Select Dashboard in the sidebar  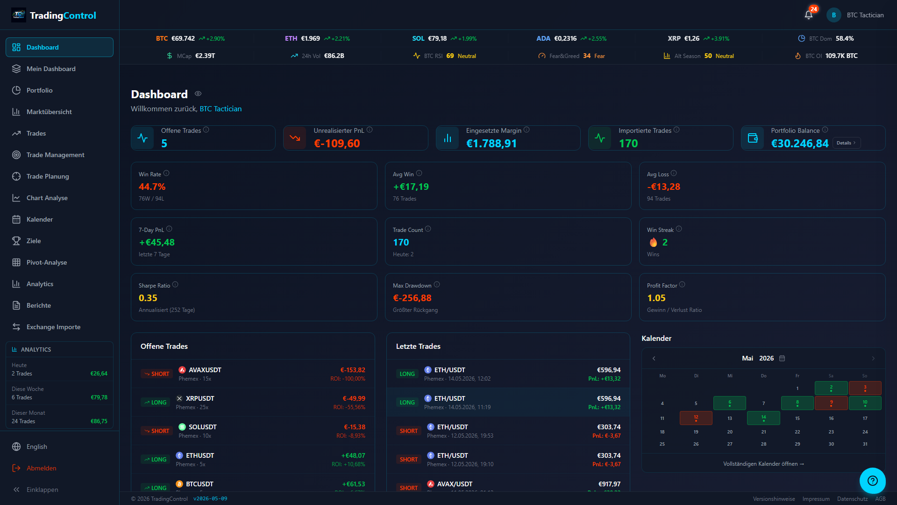[x=59, y=47]
